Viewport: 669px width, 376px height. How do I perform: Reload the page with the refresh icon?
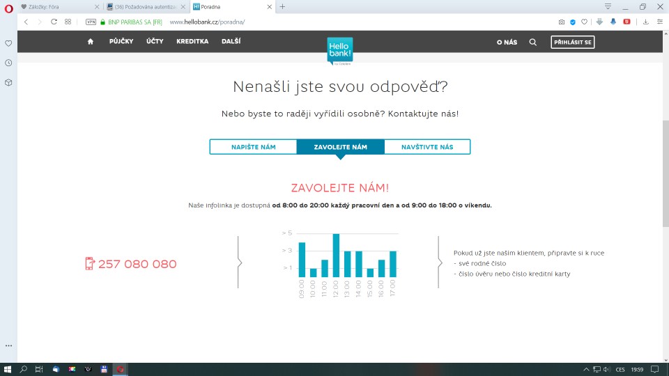[54, 22]
